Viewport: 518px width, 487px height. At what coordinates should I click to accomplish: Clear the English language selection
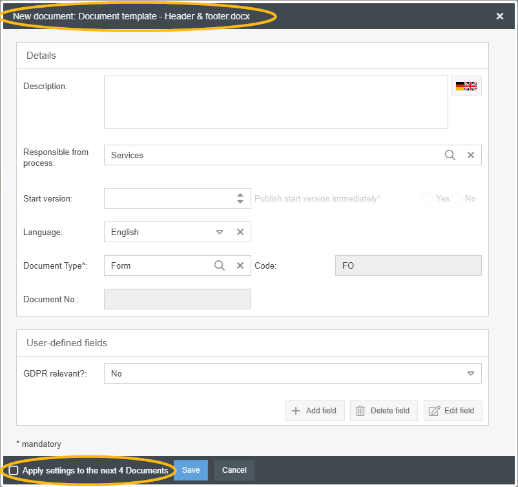coord(240,232)
